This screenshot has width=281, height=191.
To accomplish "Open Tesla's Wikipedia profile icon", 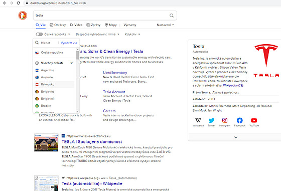I will tap(198, 120).
